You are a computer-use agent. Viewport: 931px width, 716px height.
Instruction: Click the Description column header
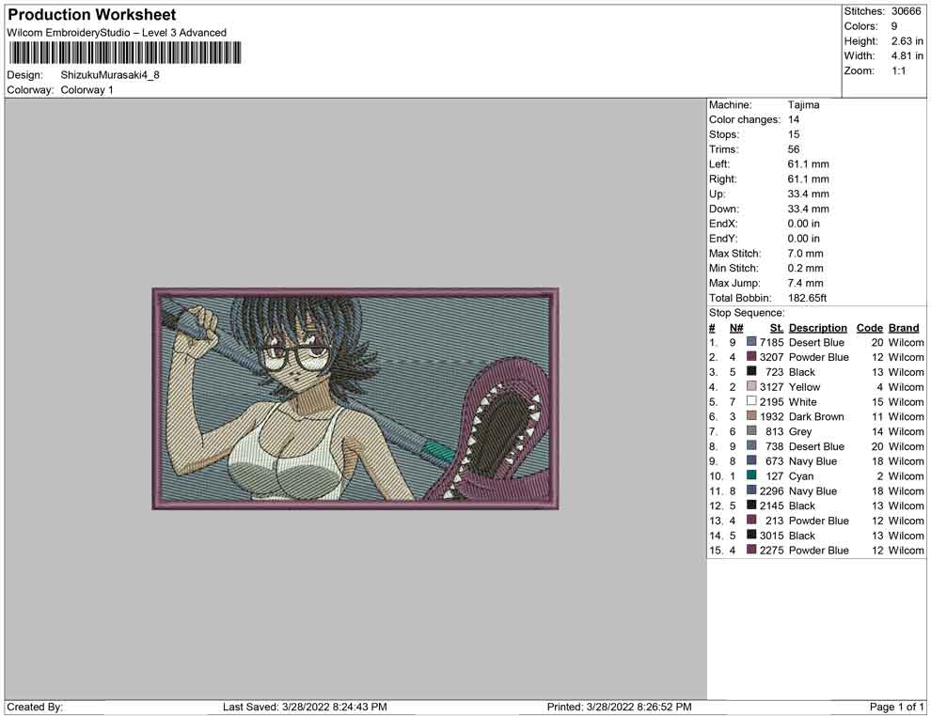coord(817,328)
